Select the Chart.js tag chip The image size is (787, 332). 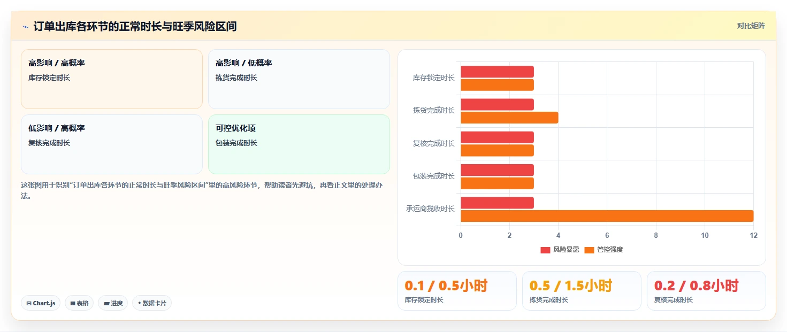tap(41, 303)
